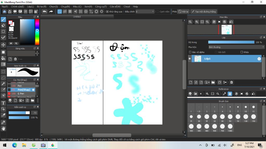266x149 pixels.
Task: Select brush size 20 preset
Action: (199, 118)
